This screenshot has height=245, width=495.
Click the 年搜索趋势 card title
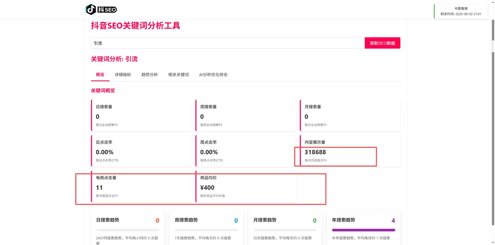[x=343, y=220]
